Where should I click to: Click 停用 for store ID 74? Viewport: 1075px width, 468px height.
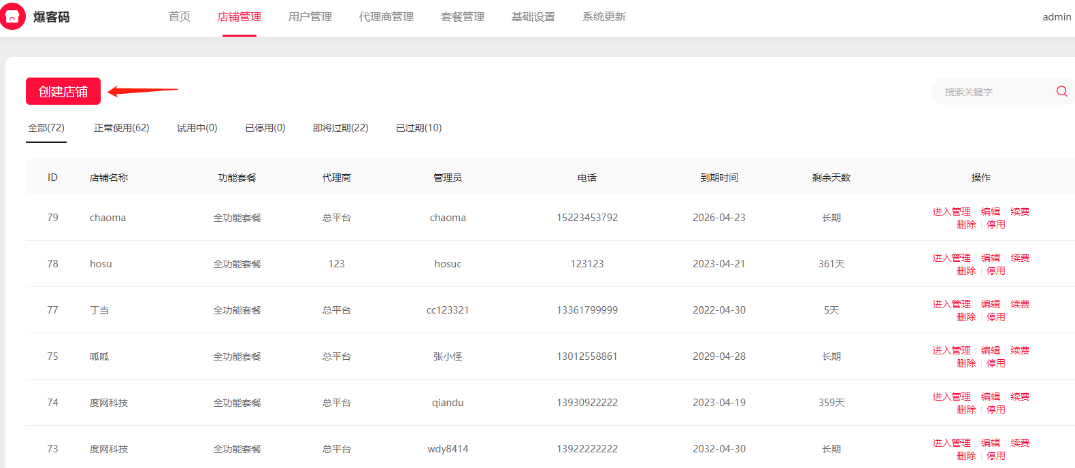(995, 409)
